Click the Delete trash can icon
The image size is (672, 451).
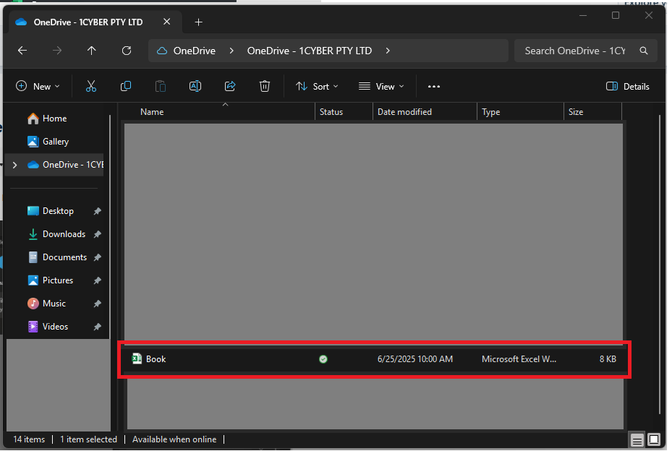coord(265,87)
